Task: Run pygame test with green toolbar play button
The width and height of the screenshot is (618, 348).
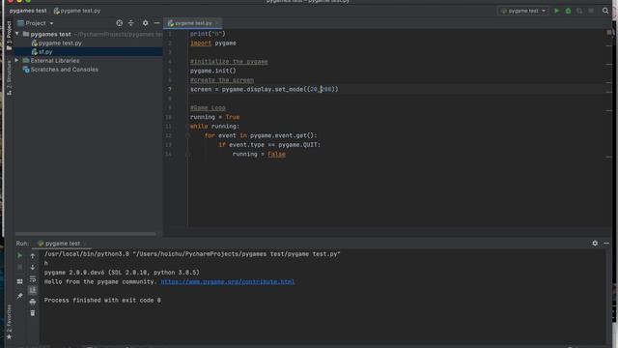Action: (x=556, y=11)
